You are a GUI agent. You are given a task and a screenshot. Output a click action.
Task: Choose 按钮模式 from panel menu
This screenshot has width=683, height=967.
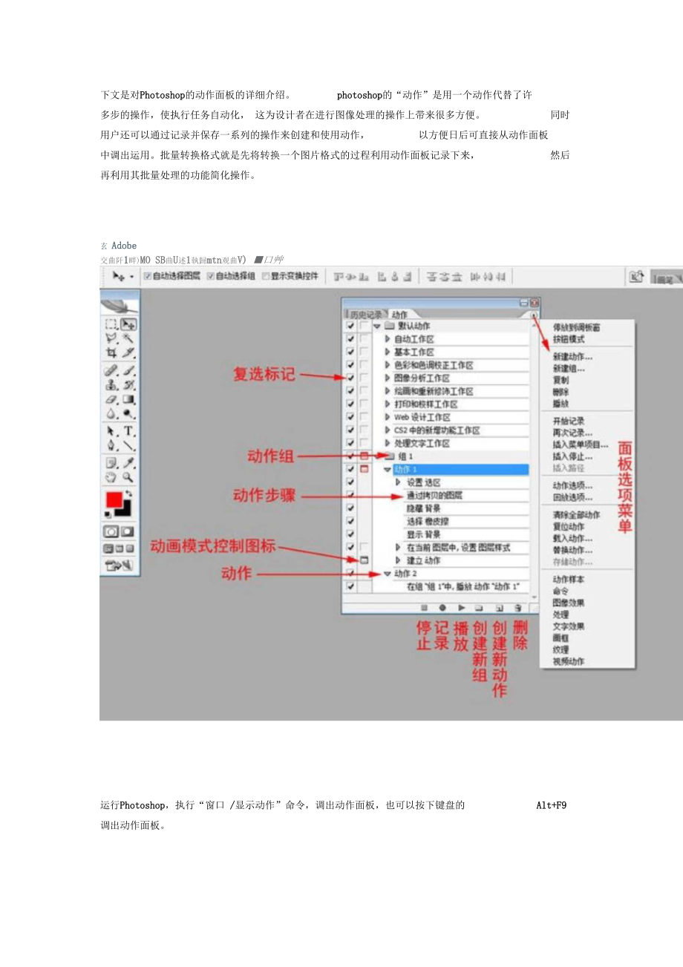(569, 338)
